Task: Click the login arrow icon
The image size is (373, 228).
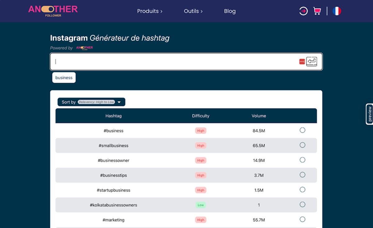Action: point(303,11)
